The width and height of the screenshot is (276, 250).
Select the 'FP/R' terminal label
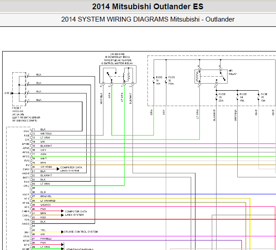(x=26, y=237)
